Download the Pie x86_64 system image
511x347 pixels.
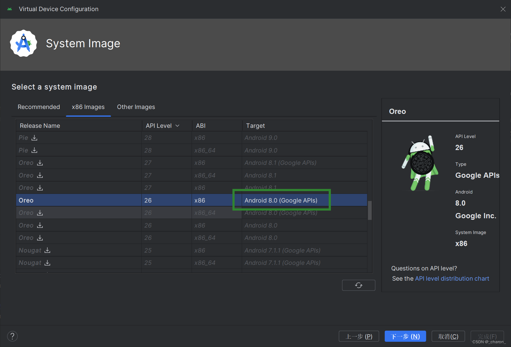tap(34, 150)
